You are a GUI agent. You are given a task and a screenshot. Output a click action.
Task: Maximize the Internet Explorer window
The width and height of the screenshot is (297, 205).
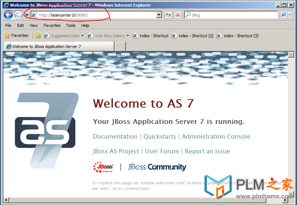point(284,5)
